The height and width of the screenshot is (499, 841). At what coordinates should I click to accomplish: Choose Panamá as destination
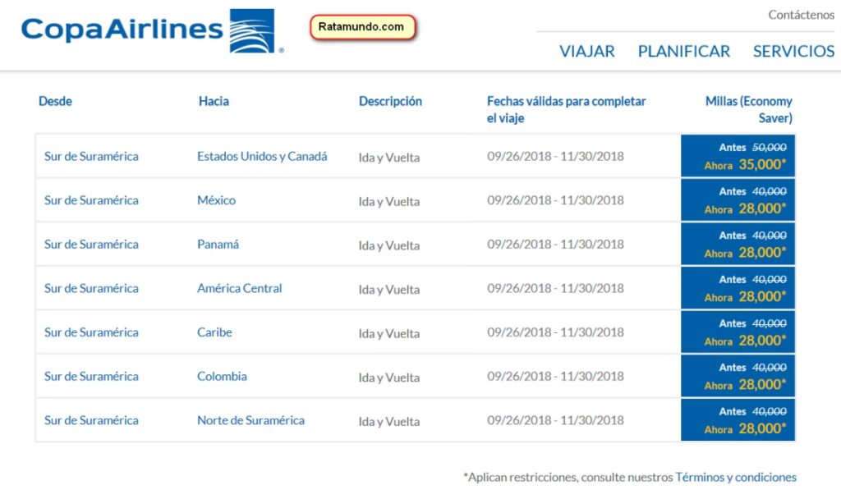click(218, 245)
